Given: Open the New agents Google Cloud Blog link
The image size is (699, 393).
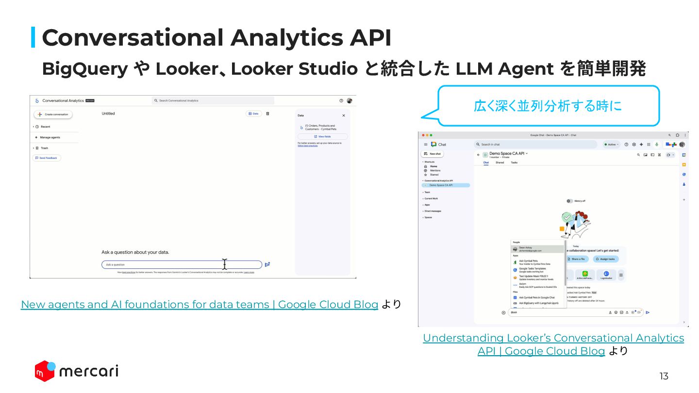Looking at the screenshot, I should (x=200, y=305).
